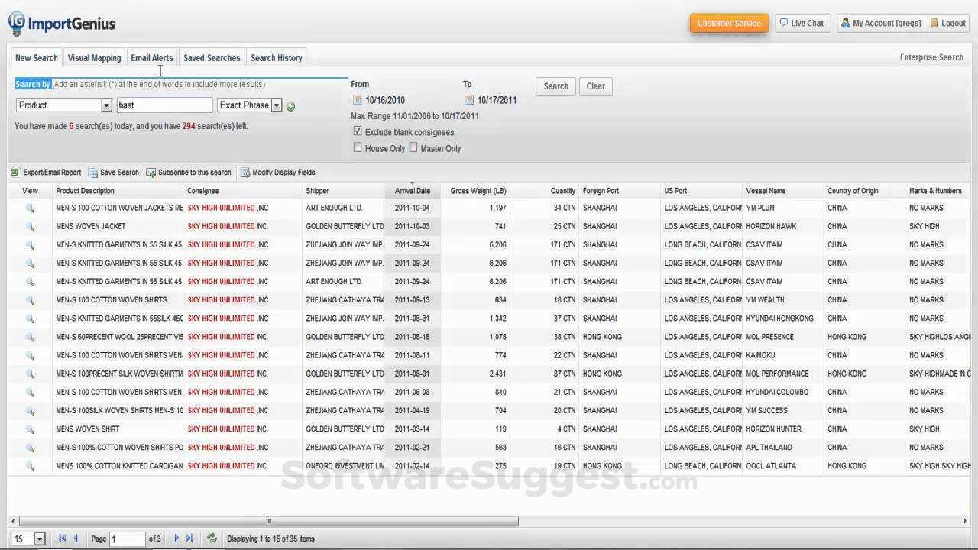The width and height of the screenshot is (978, 550).
Task: Click the magnifier icon on the first shipment row
Action: [x=30, y=208]
